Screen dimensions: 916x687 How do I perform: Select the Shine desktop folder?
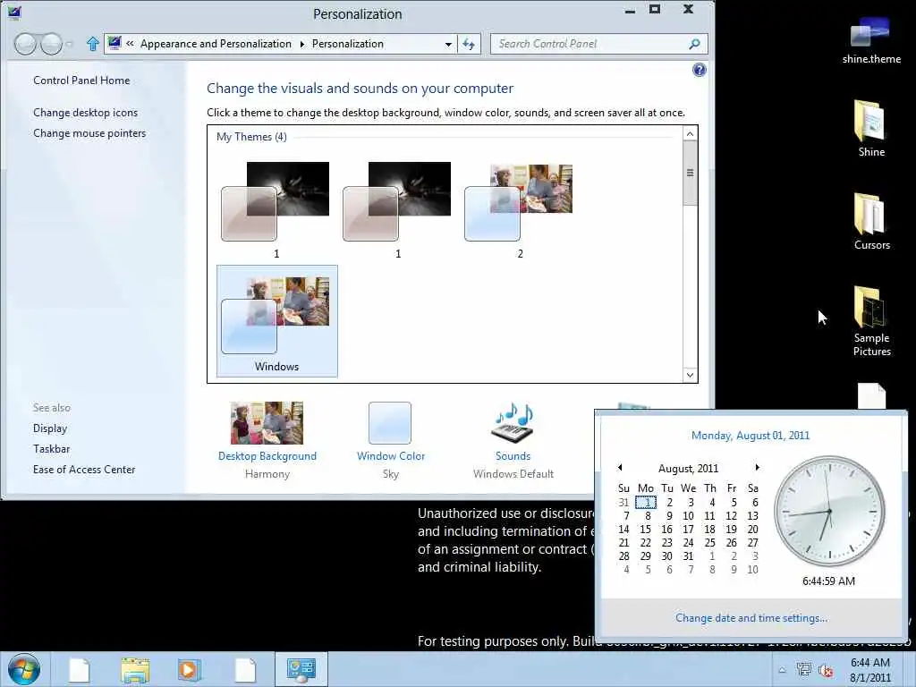tap(871, 129)
